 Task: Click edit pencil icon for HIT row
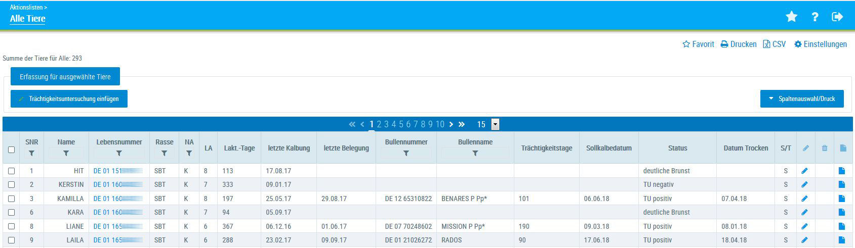(805, 171)
